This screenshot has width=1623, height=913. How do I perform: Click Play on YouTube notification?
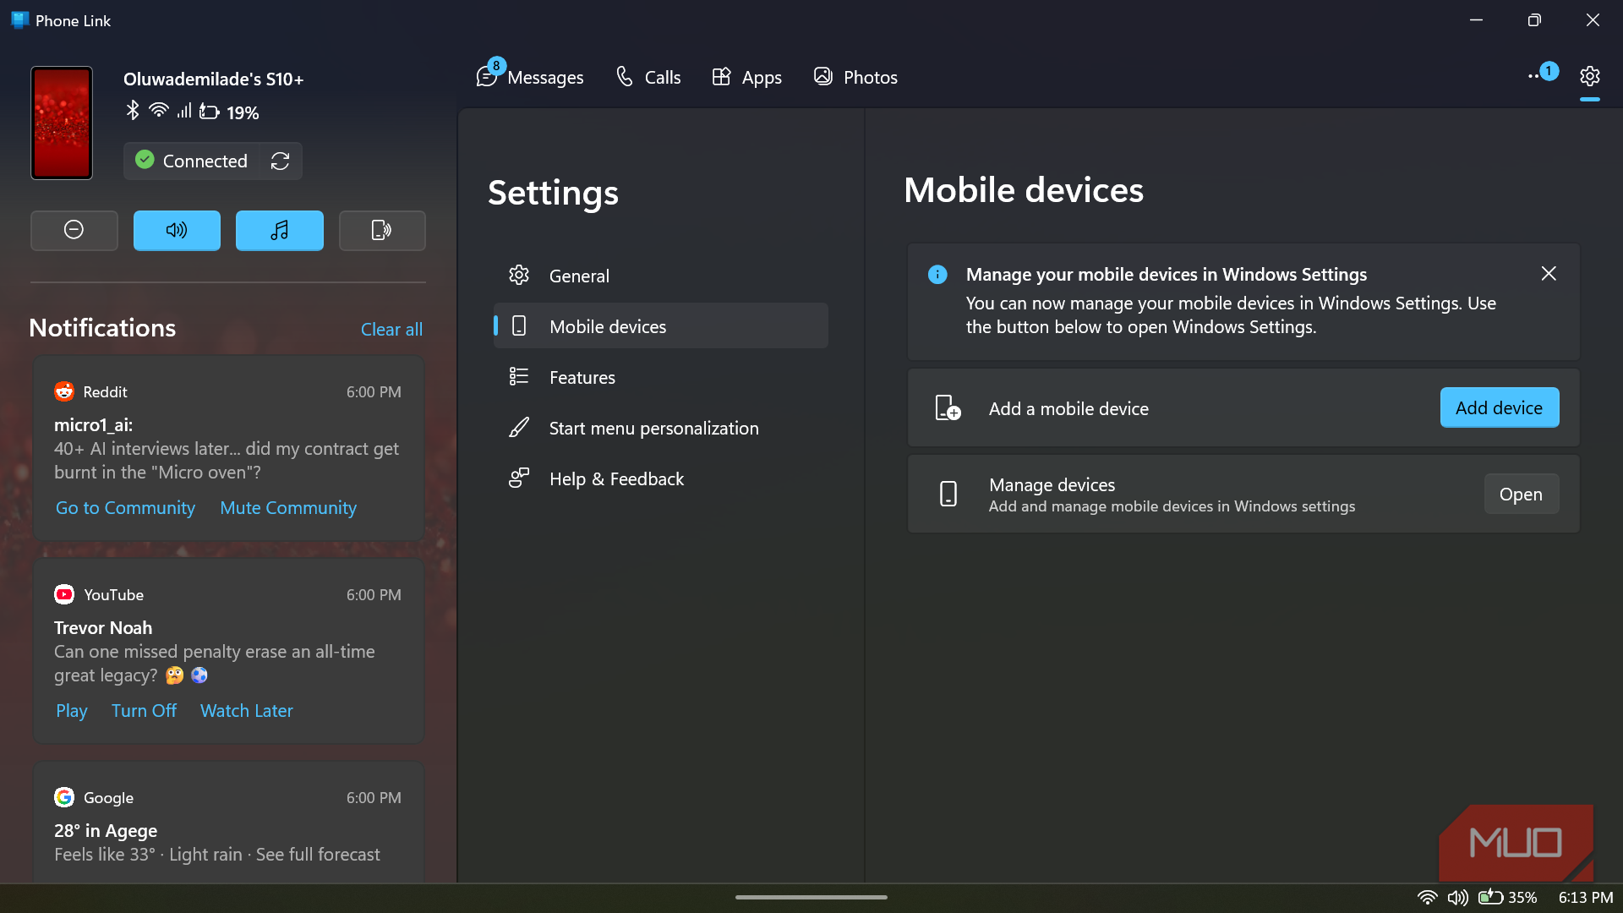pos(72,710)
